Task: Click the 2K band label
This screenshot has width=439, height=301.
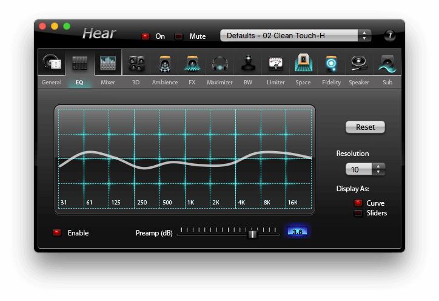Action: click(x=216, y=202)
